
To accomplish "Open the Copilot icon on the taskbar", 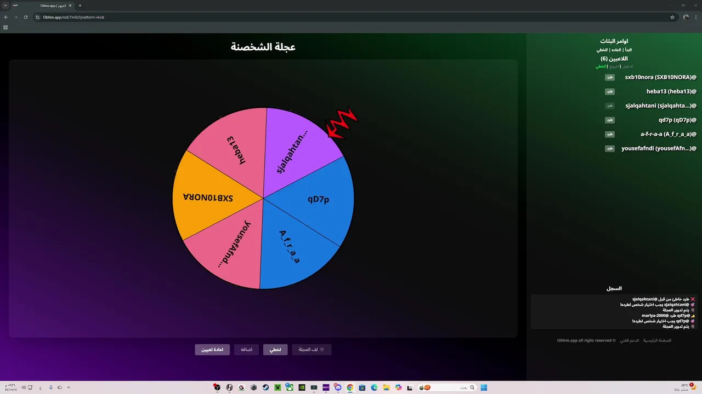I will 398,387.
